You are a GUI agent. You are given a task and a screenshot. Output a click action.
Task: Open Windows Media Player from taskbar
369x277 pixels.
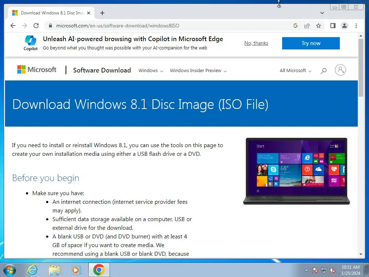(76, 270)
